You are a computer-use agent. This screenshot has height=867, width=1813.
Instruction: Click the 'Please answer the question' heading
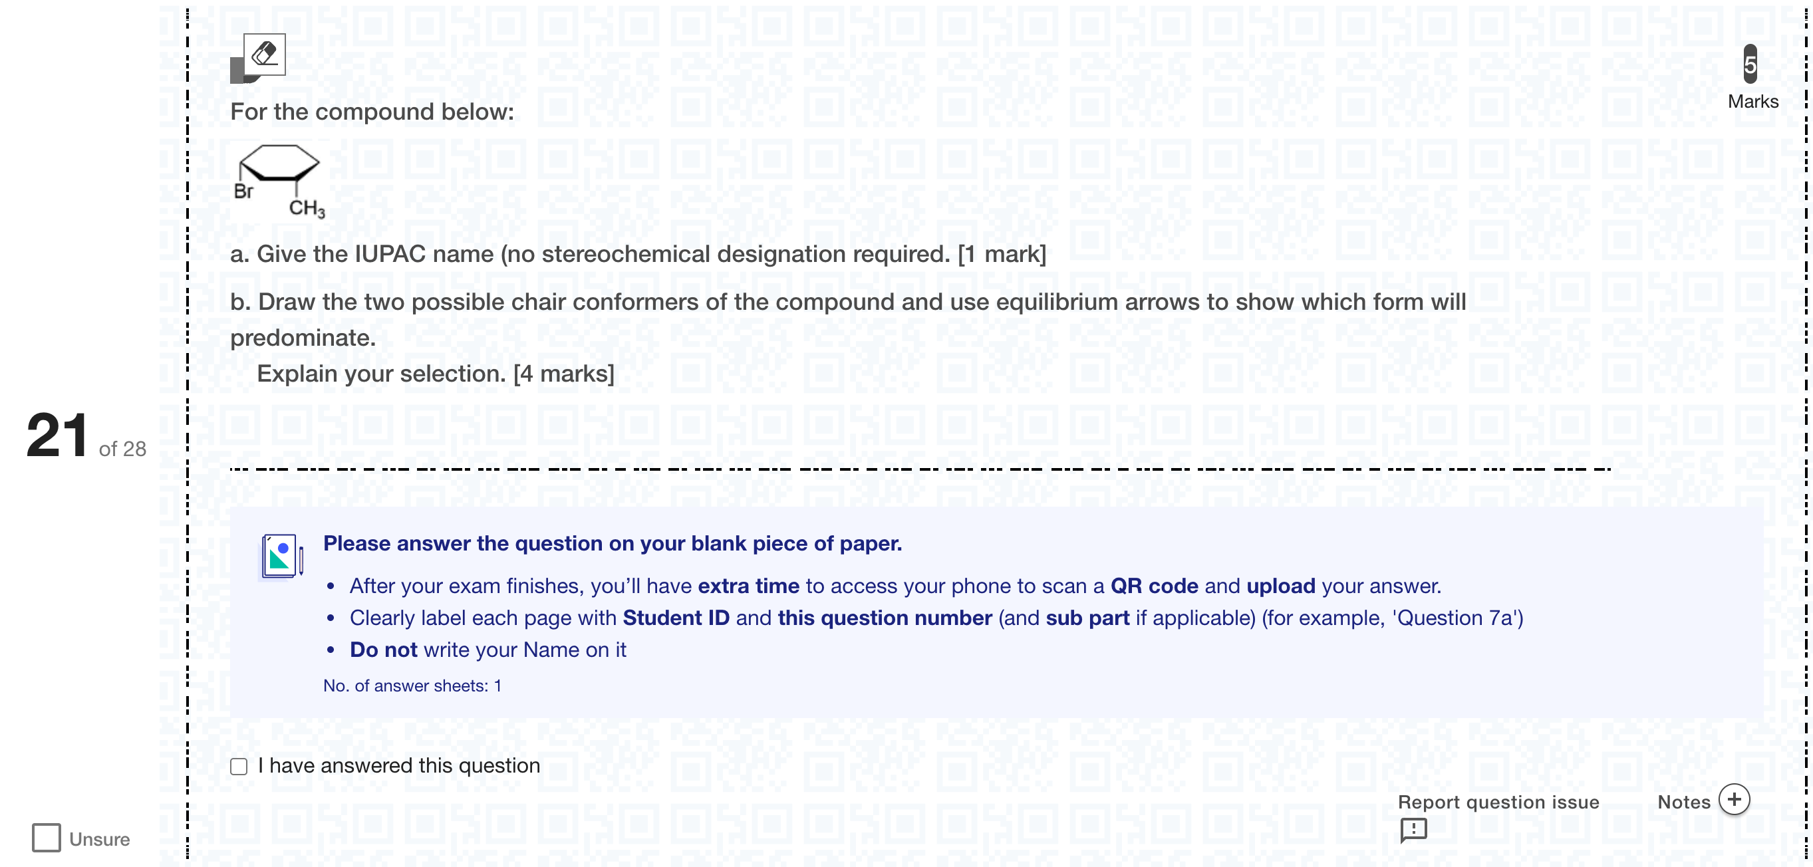pyautogui.click(x=613, y=543)
